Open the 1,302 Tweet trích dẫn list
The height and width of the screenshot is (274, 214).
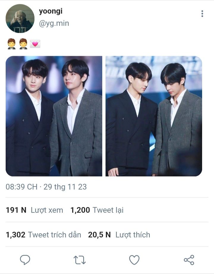(x=43, y=235)
